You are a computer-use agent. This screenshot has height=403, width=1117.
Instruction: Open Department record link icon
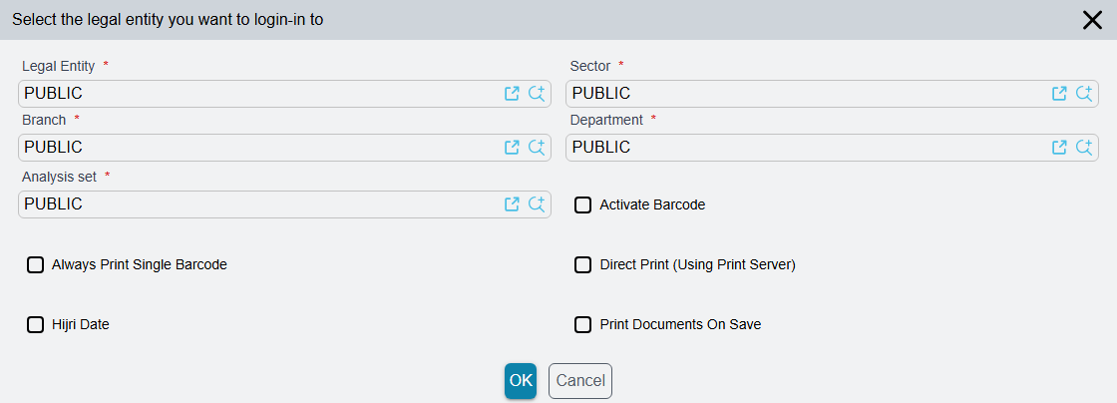click(1059, 148)
